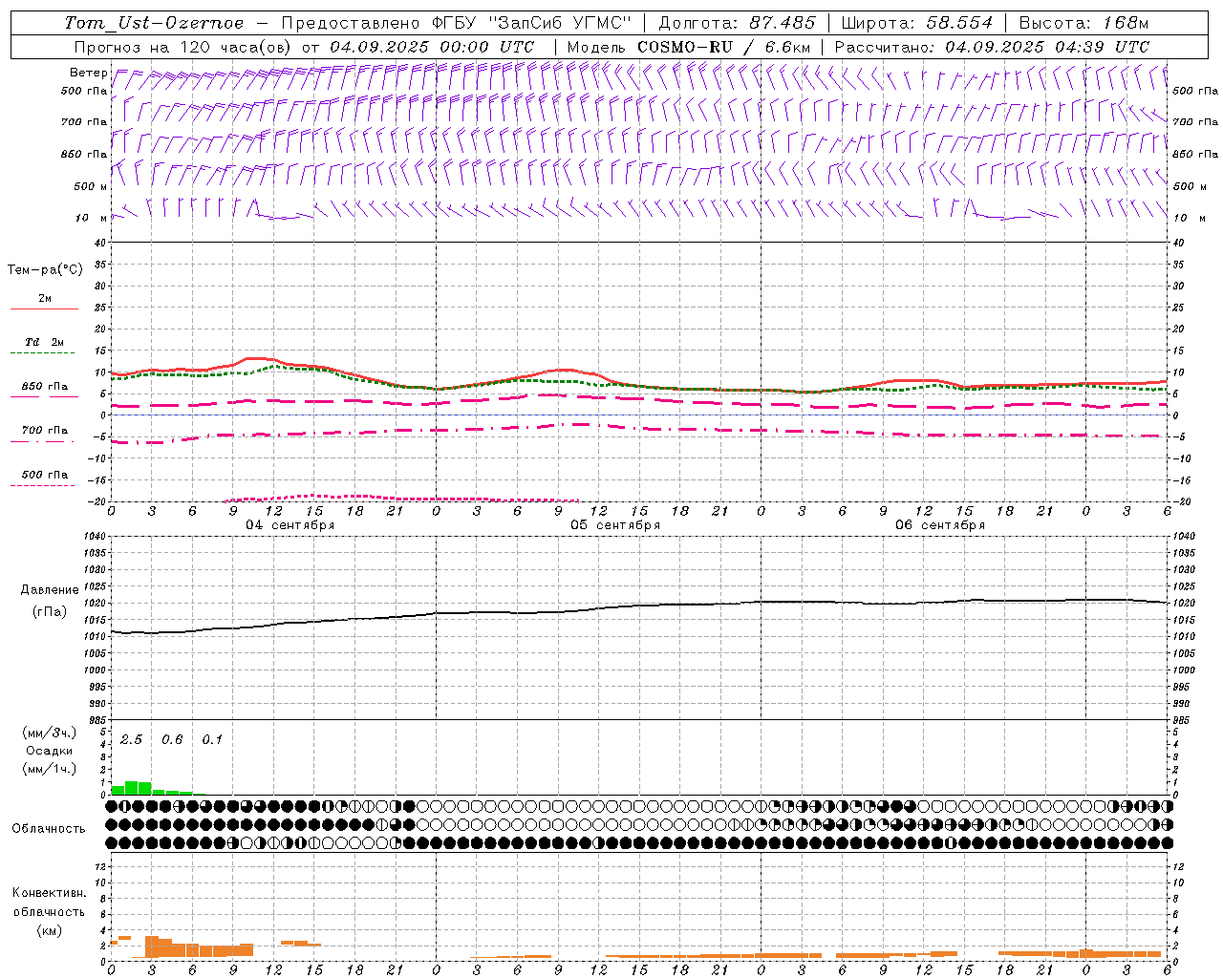Click the "(мм/1ч.)" unit label

49,769
